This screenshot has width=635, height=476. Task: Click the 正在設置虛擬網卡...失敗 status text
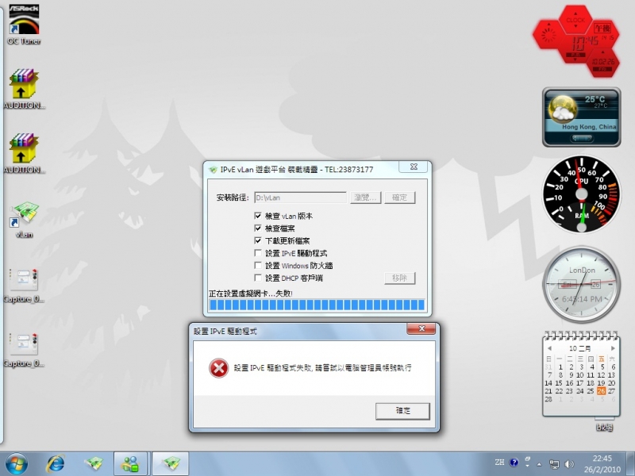pyautogui.click(x=251, y=294)
